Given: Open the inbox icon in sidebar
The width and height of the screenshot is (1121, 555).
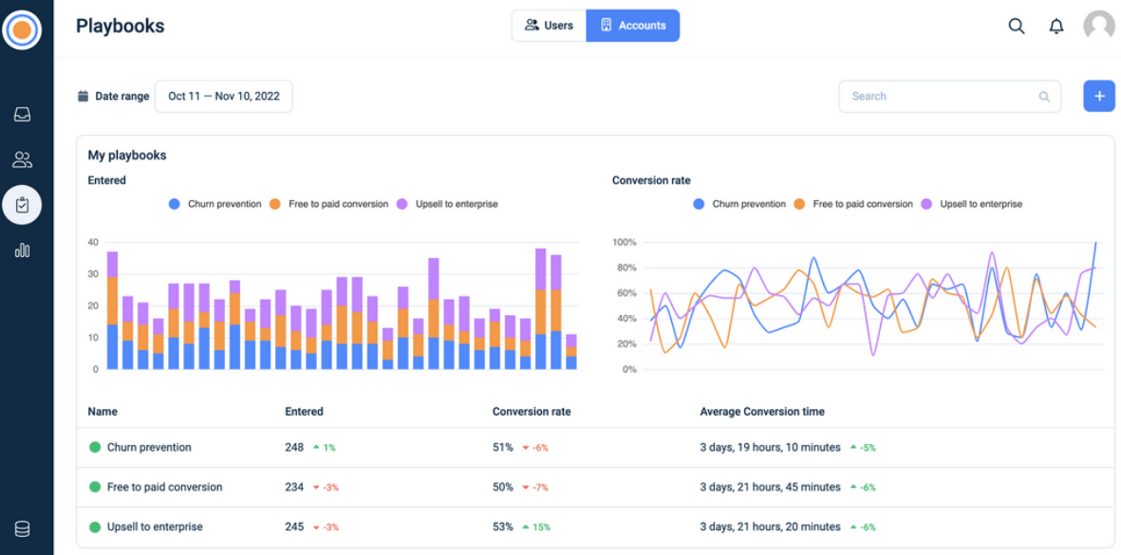Looking at the screenshot, I should coord(22,115).
